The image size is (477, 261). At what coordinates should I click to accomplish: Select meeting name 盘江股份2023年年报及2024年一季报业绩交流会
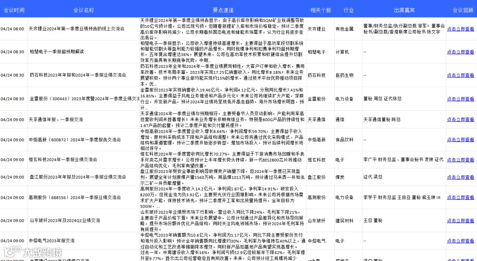[78, 177]
